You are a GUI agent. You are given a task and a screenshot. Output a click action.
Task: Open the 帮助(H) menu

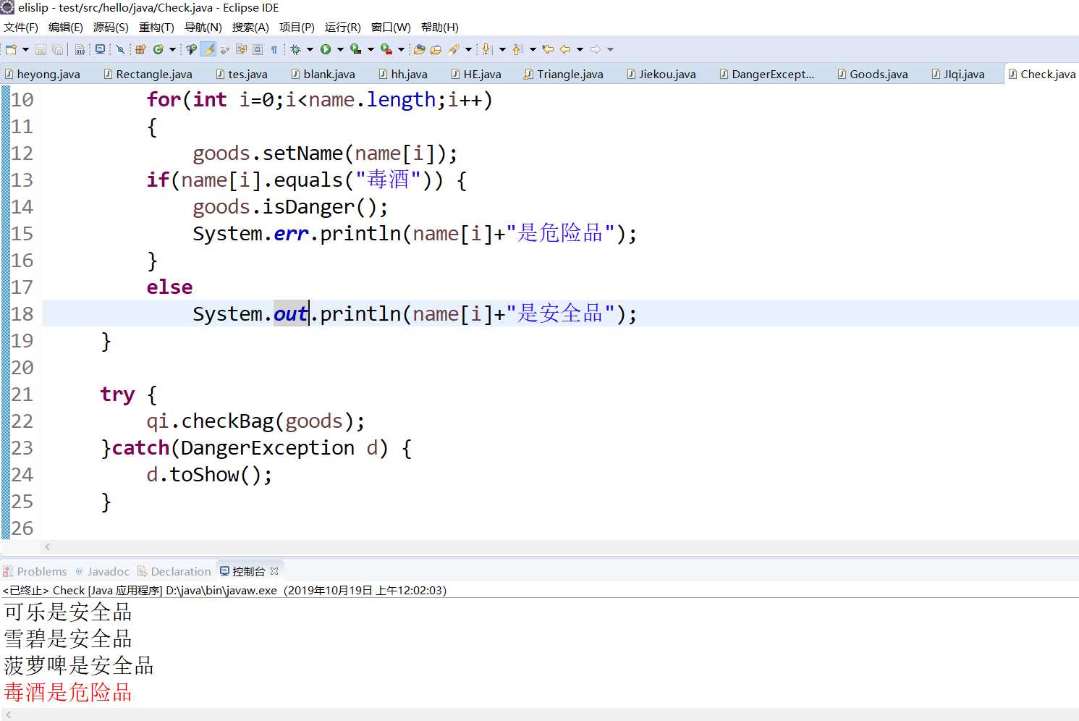tap(440, 28)
